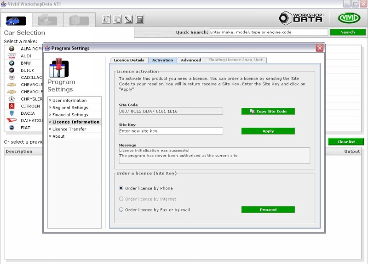Choose the Citroen logo icon

11,106
